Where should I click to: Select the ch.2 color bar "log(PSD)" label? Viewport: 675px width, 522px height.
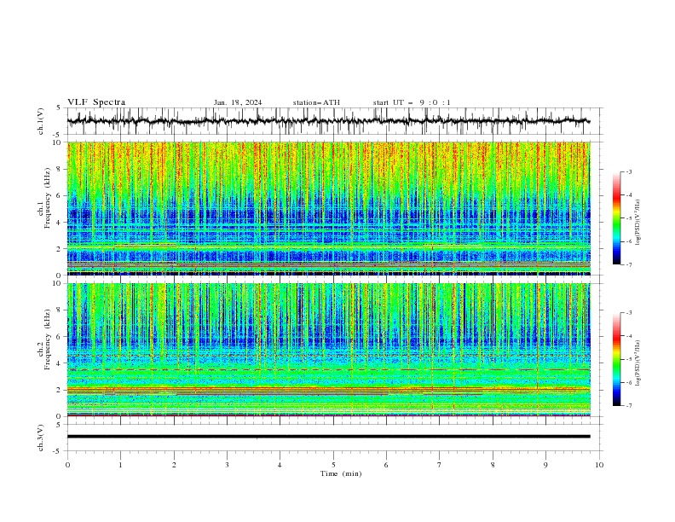637,363
